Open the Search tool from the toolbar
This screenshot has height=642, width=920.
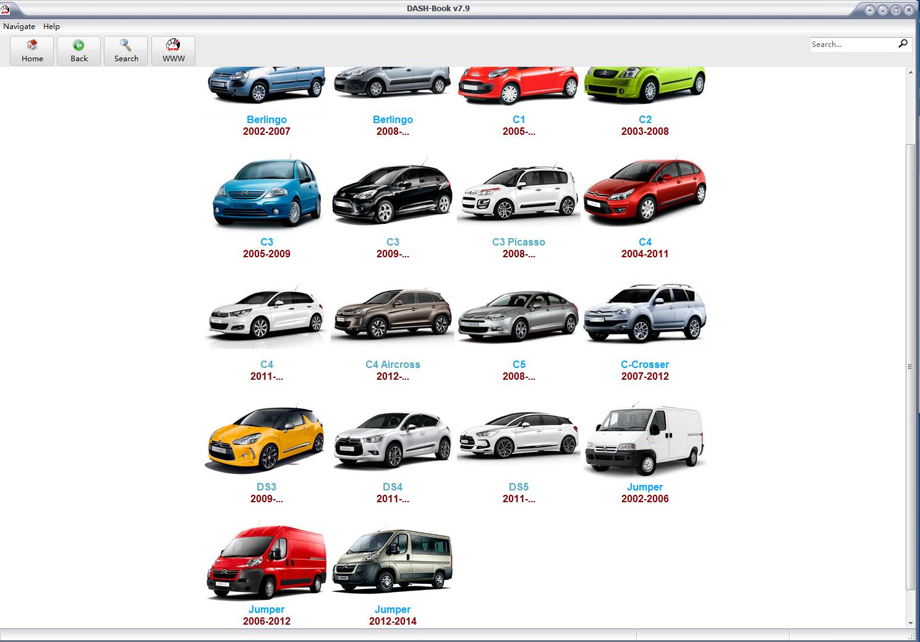pos(126,50)
